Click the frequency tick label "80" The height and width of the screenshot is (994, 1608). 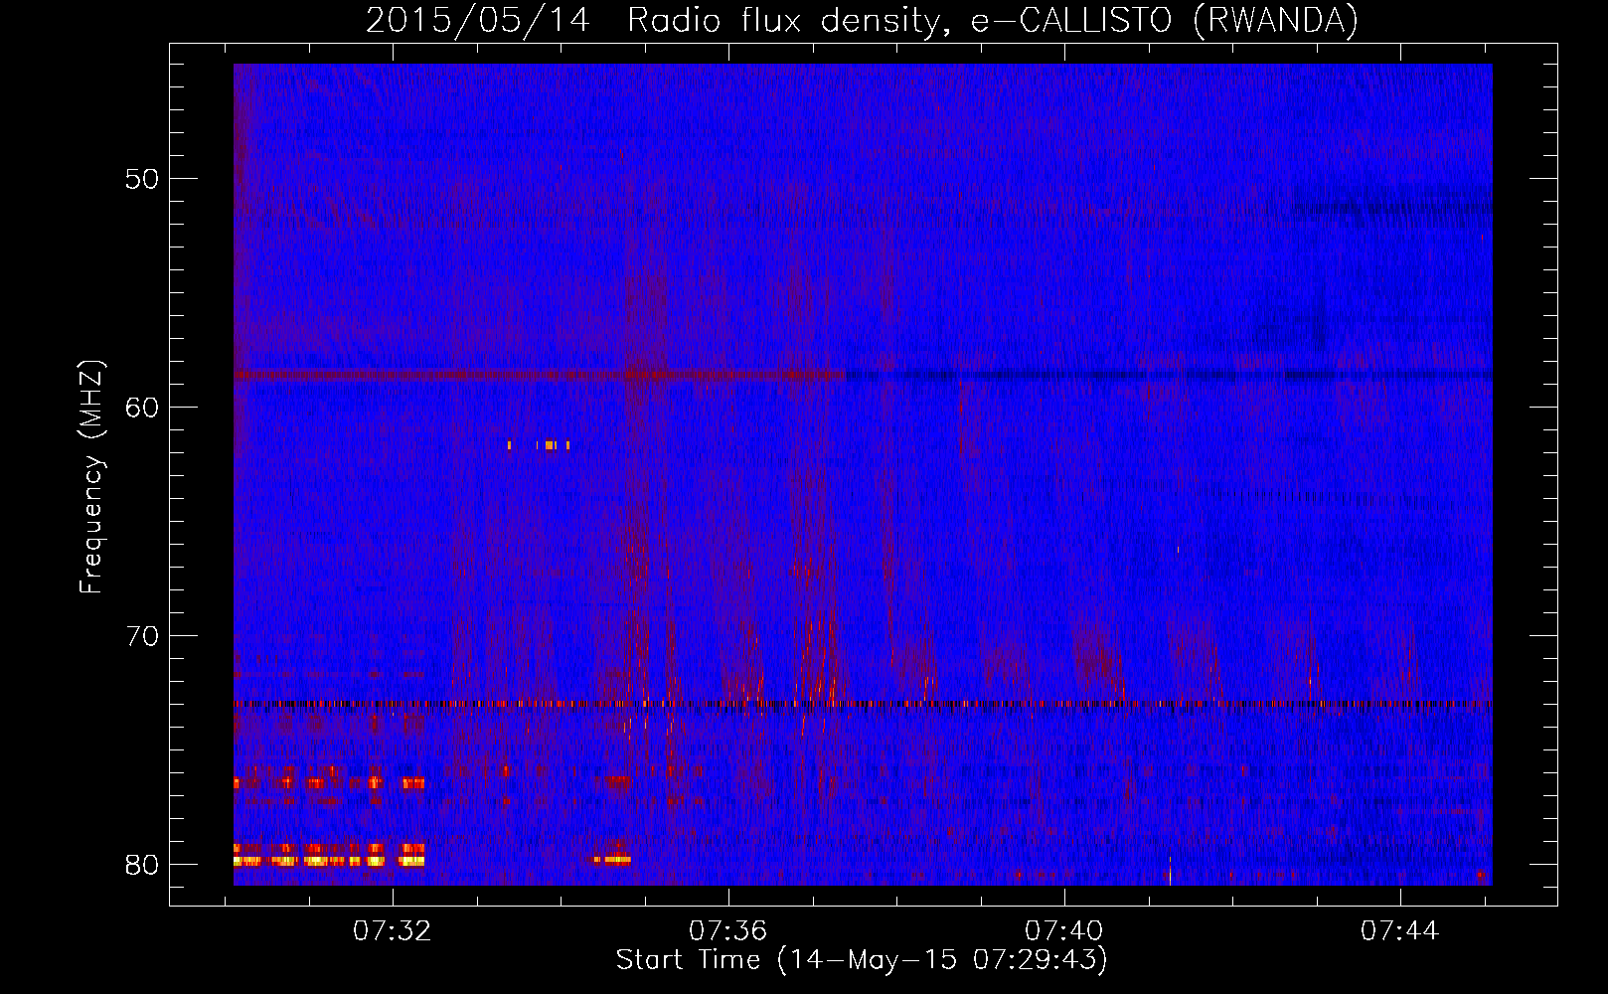tap(142, 865)
